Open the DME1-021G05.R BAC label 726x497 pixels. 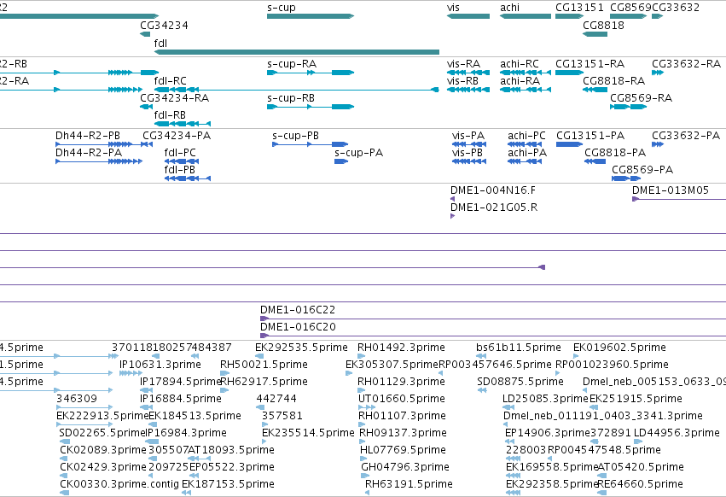494,208
